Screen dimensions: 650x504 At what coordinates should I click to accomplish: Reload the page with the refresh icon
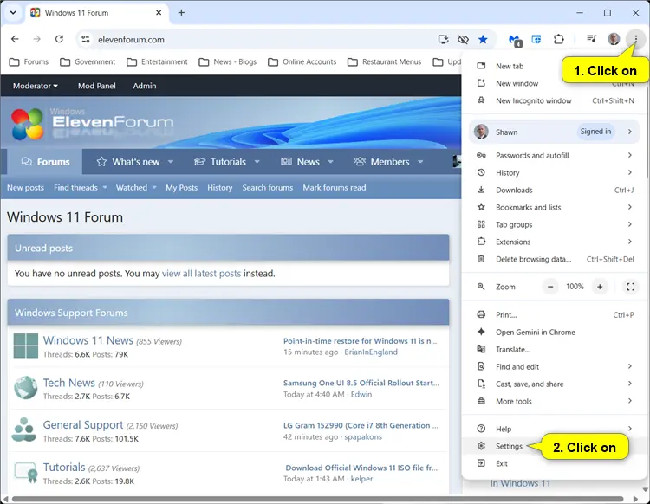[x=59, y=39]
